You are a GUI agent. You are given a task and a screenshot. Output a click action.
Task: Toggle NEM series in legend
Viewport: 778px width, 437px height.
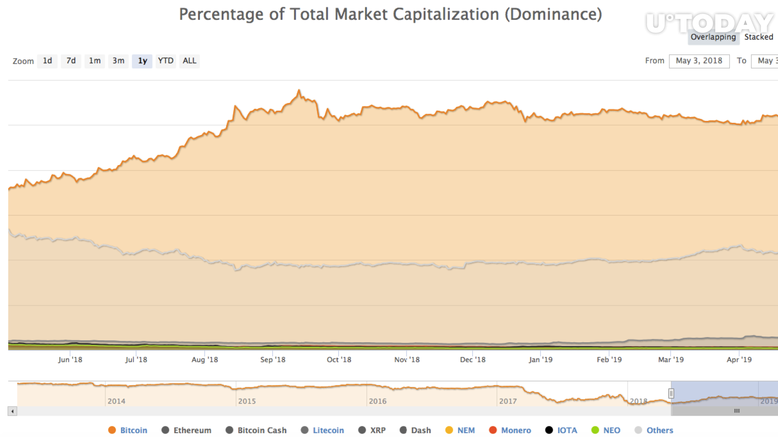460,430
